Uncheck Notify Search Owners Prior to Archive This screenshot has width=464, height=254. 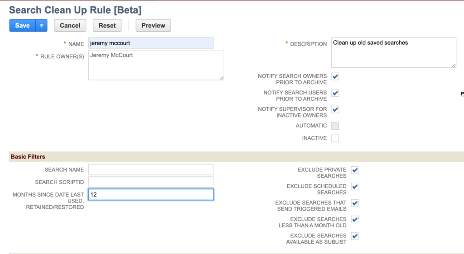coord(335,76)
